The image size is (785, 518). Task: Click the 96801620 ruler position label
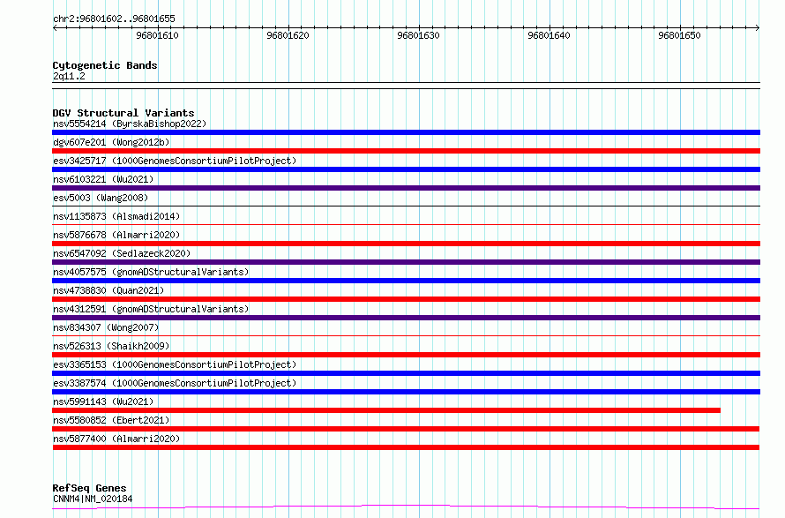288,35
